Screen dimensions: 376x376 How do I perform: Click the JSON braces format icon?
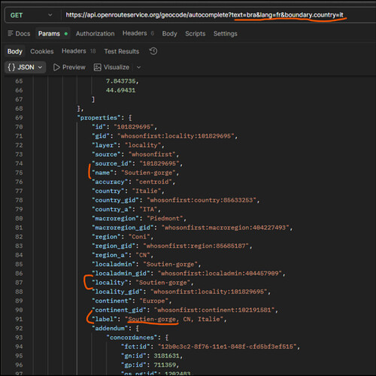tap(11, 67)
